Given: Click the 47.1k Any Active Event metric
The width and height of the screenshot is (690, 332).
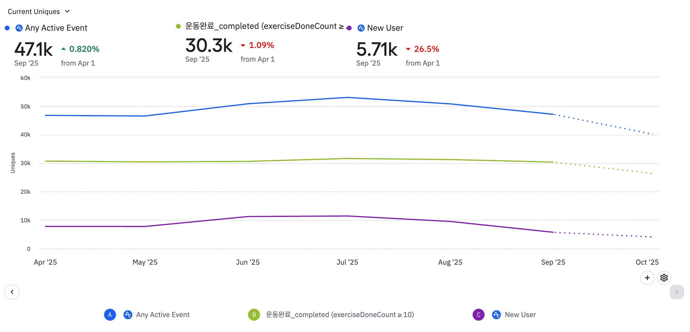Looking at the screenshot, I should (33, 49).
